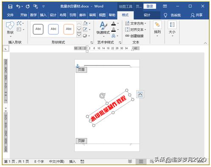Click the shape effects icon

point(85,36)
